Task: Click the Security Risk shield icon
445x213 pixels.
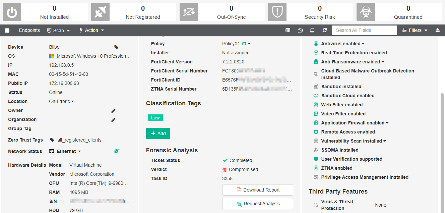Action: pyautogui.click(x=277, y=12)
